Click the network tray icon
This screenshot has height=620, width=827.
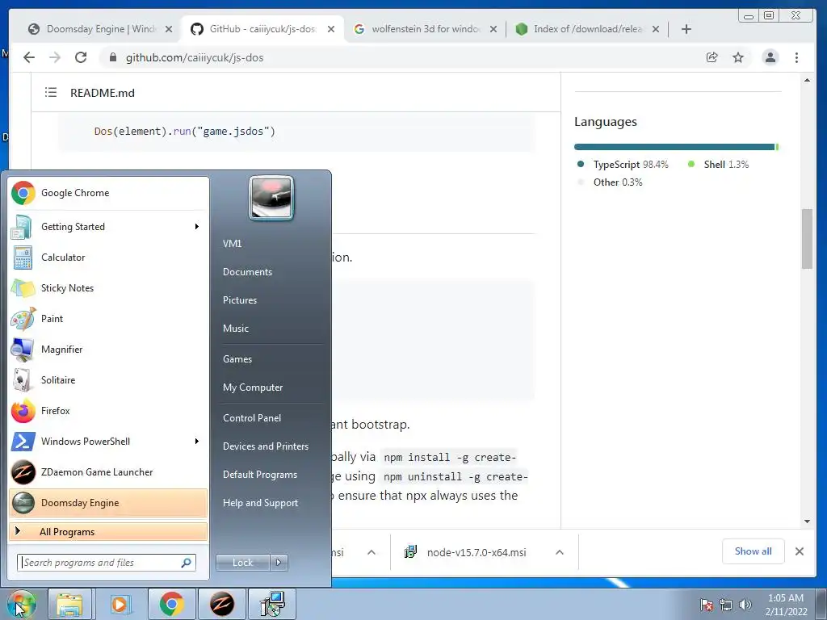coord(726,605)
